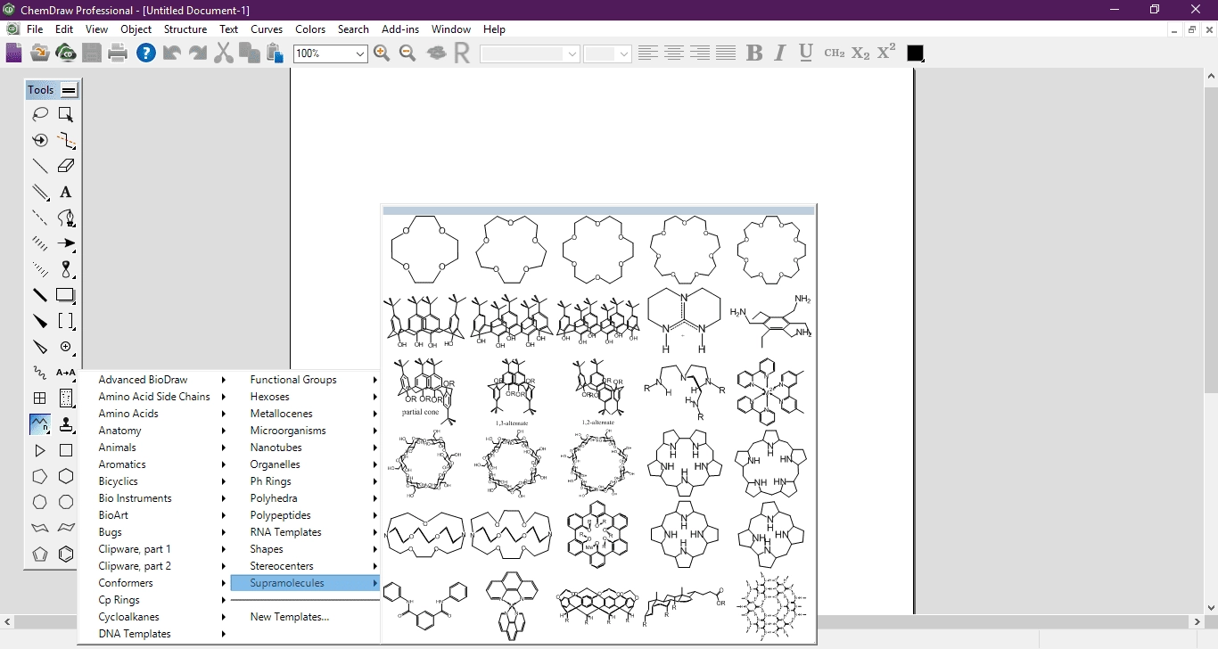Open the Add-ins menu
The width and height of the screenshot is (1218, 649).
pyautogui.click(x=400, y=29)
